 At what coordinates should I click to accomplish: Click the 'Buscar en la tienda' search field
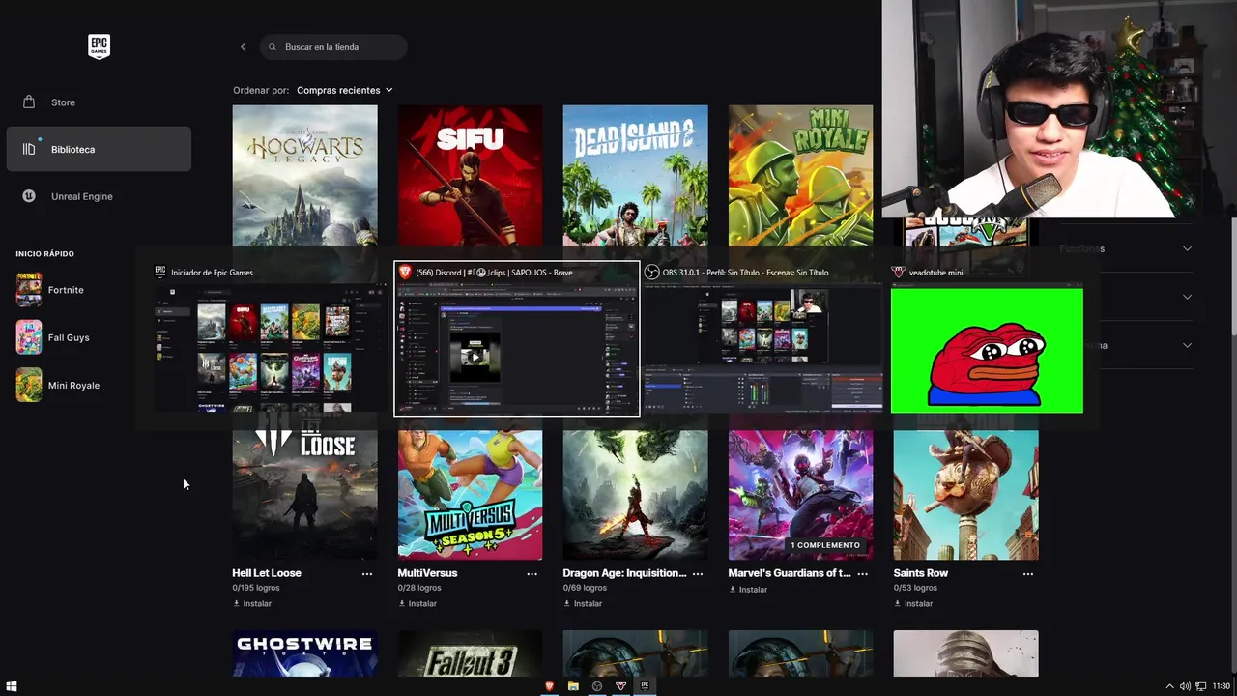(333, 46)
